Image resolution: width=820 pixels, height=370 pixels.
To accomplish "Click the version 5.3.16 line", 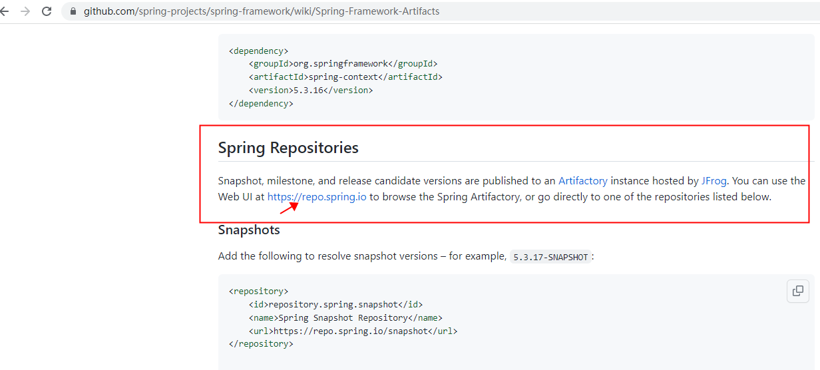I will click(x=311, y=91).
